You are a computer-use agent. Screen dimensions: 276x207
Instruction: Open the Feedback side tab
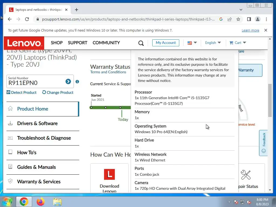point(263,143)
